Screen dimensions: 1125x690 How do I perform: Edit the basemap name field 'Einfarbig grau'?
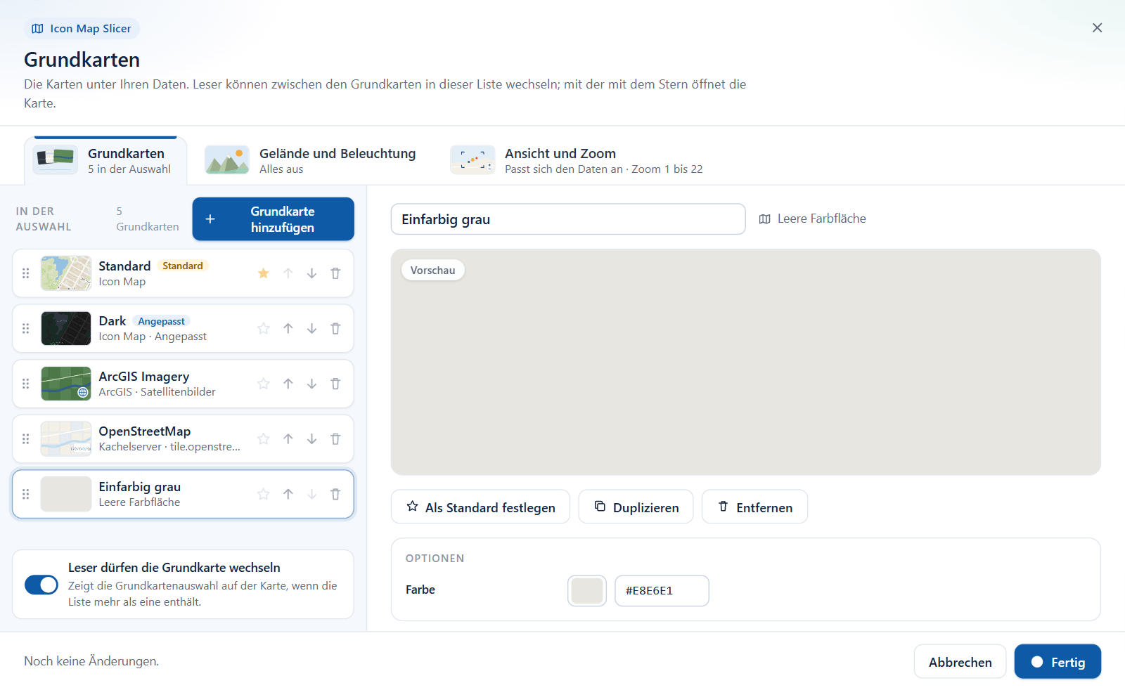568,219
